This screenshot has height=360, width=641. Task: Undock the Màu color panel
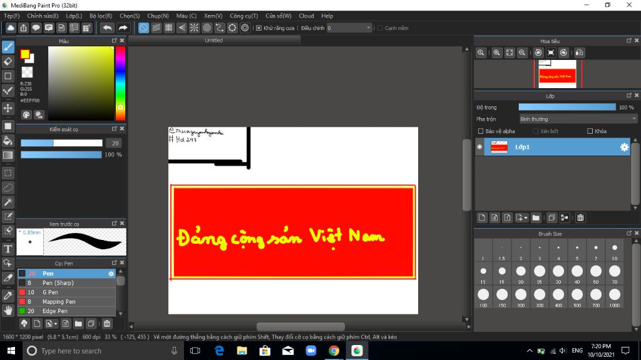click(x=114, y=41)
